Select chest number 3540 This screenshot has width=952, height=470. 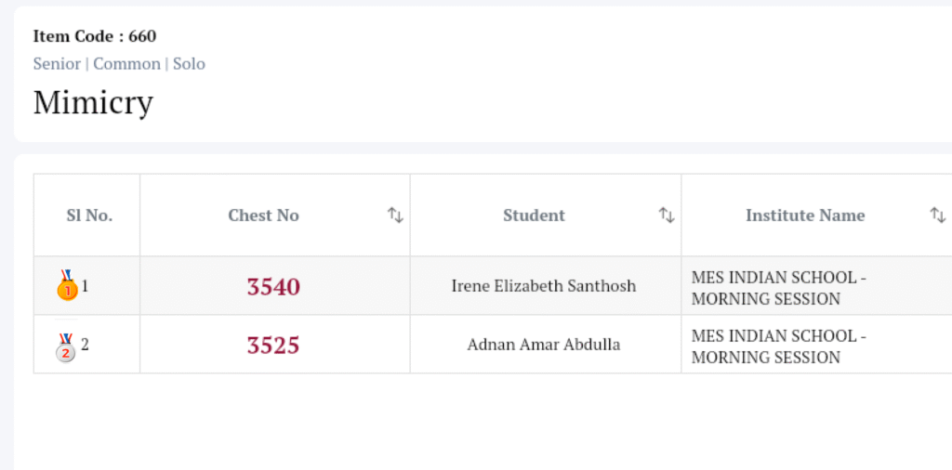click(x=273, y=286)
